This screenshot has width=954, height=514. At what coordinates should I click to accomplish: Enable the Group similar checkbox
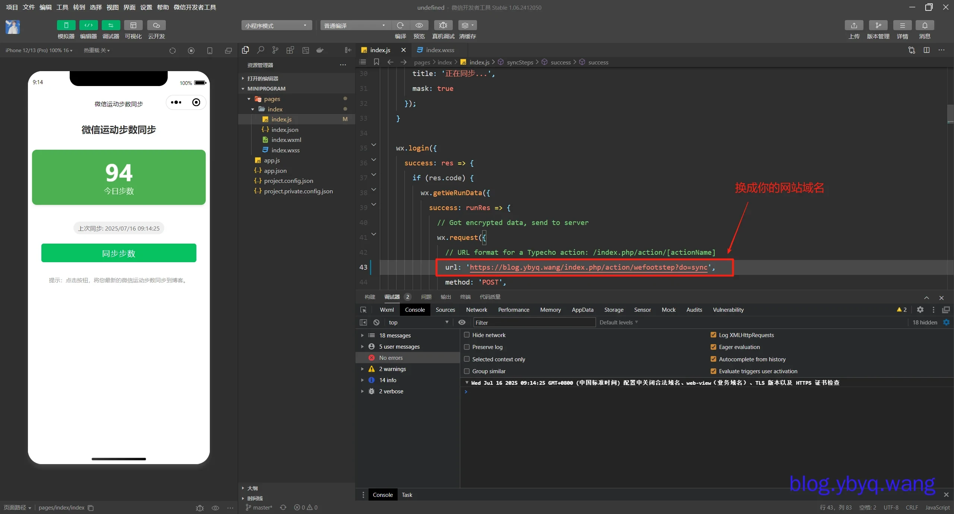(x=467, y=371)
